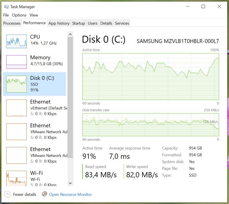The width and height of the screenshot is (229, 204).
Task: Switch to the Processes tab
Action: tap(12, 23)
